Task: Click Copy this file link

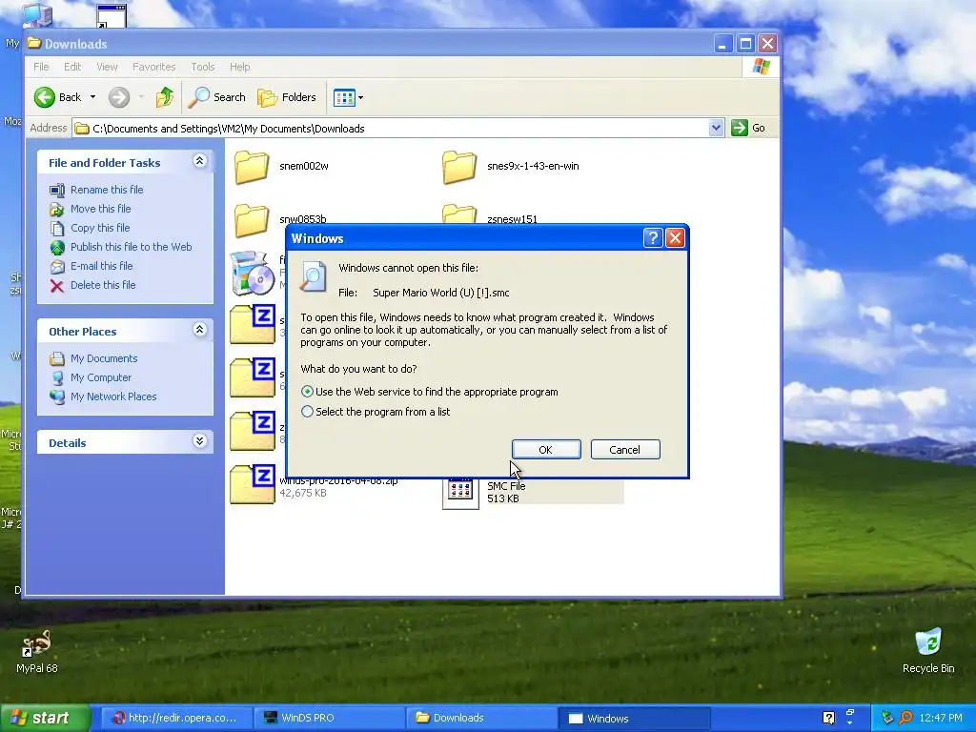Action: [x=99, y=228]
